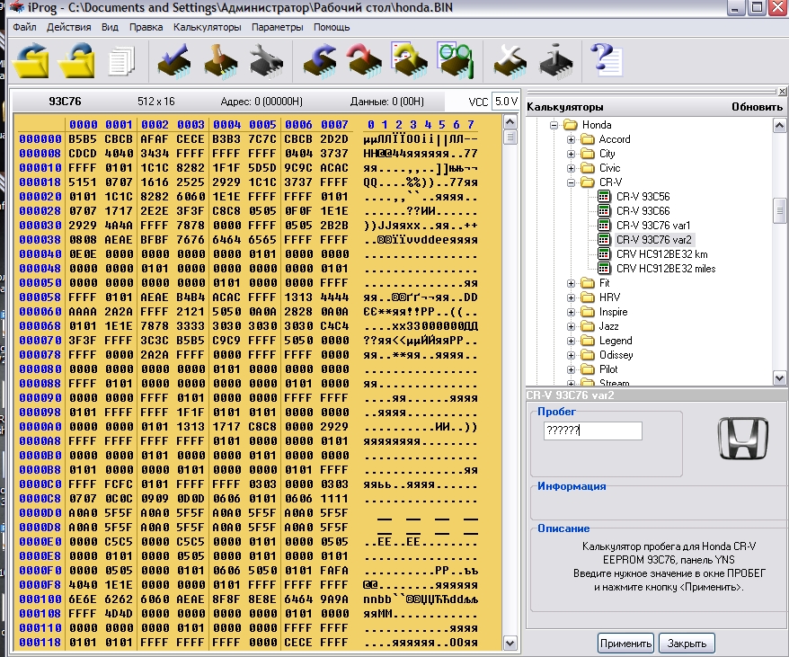The height and width of the screenshot is (657, 789).
Task: Click the Honda logo image
Action: [742, 438]
